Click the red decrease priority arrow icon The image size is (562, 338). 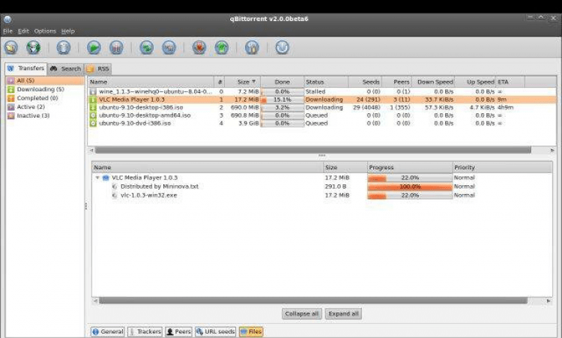(199, 48)
